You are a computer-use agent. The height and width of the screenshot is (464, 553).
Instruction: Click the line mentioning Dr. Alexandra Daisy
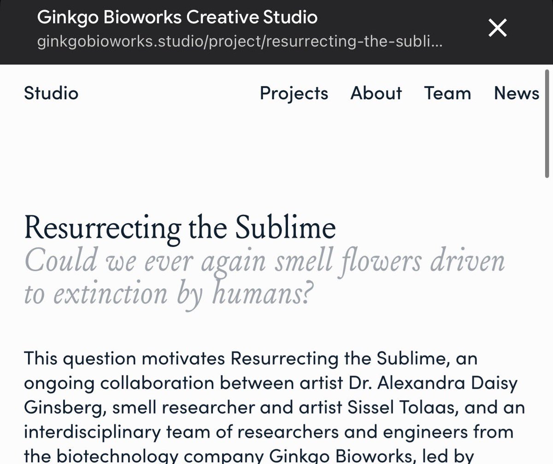pyautogui.click(x=272, y=383)
